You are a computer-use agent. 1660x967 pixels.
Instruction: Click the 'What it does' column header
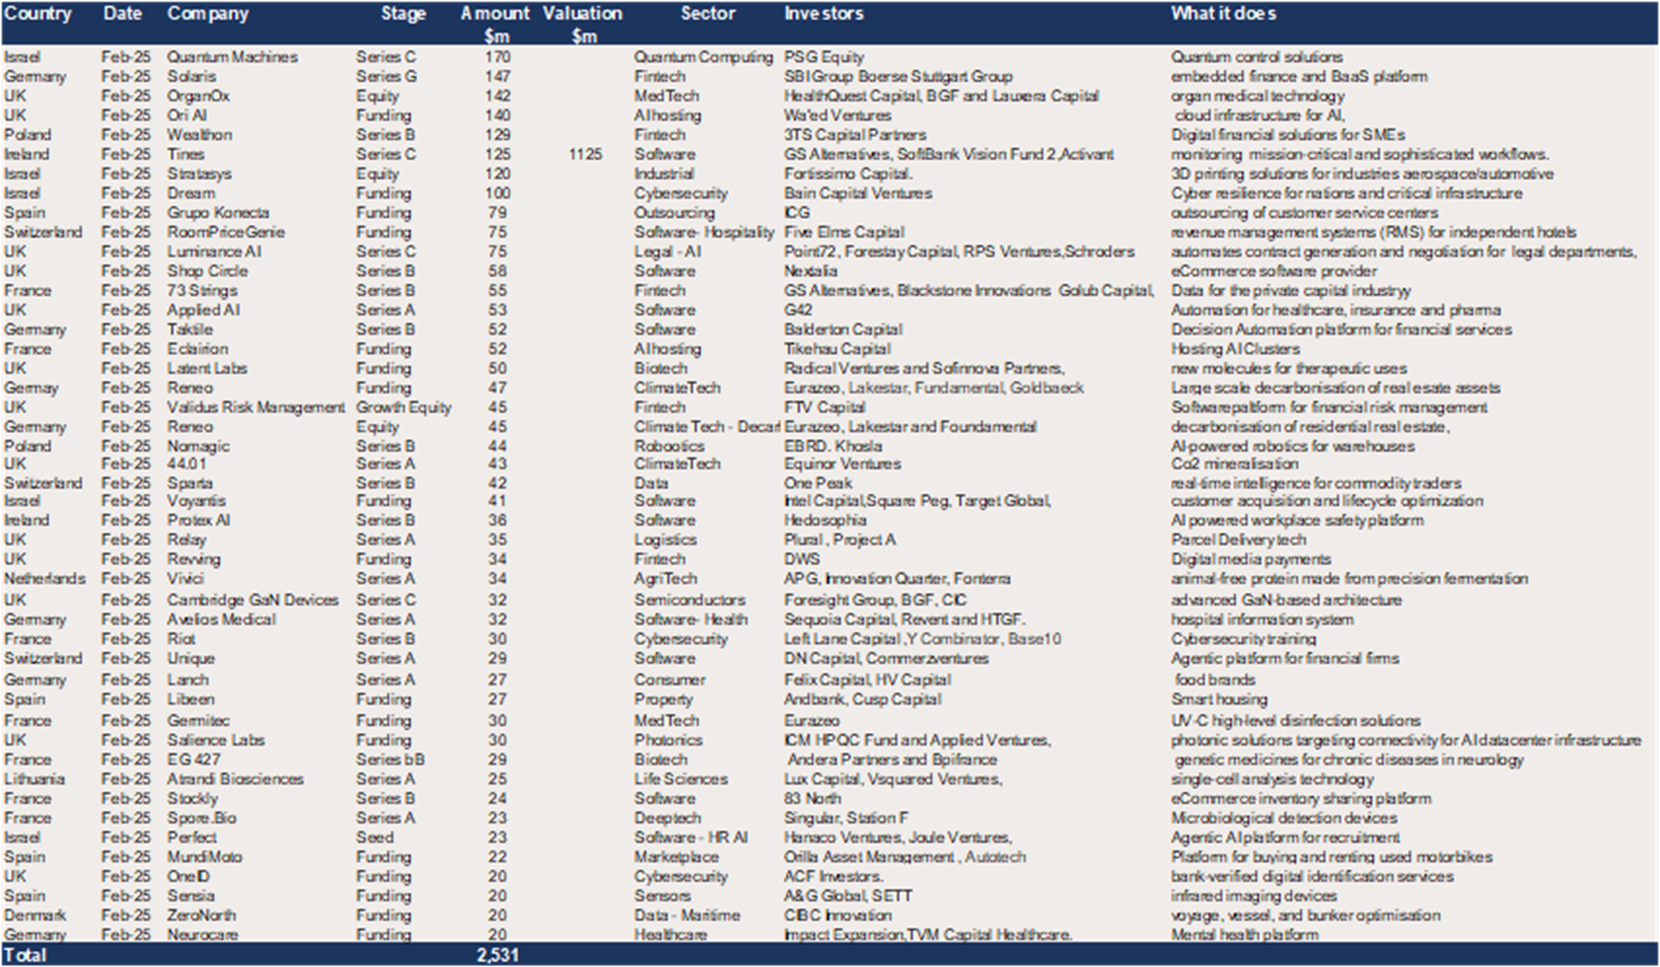(x=1223, y=13)
